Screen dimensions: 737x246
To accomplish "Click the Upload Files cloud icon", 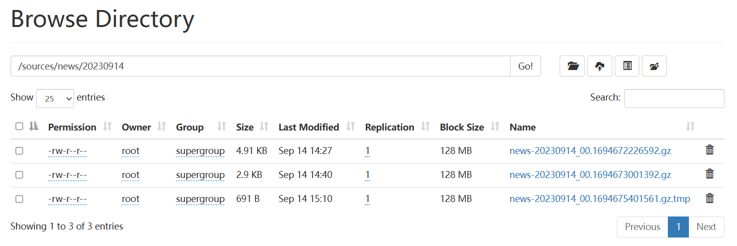I will pyautogui.click(x=600, y=66).
